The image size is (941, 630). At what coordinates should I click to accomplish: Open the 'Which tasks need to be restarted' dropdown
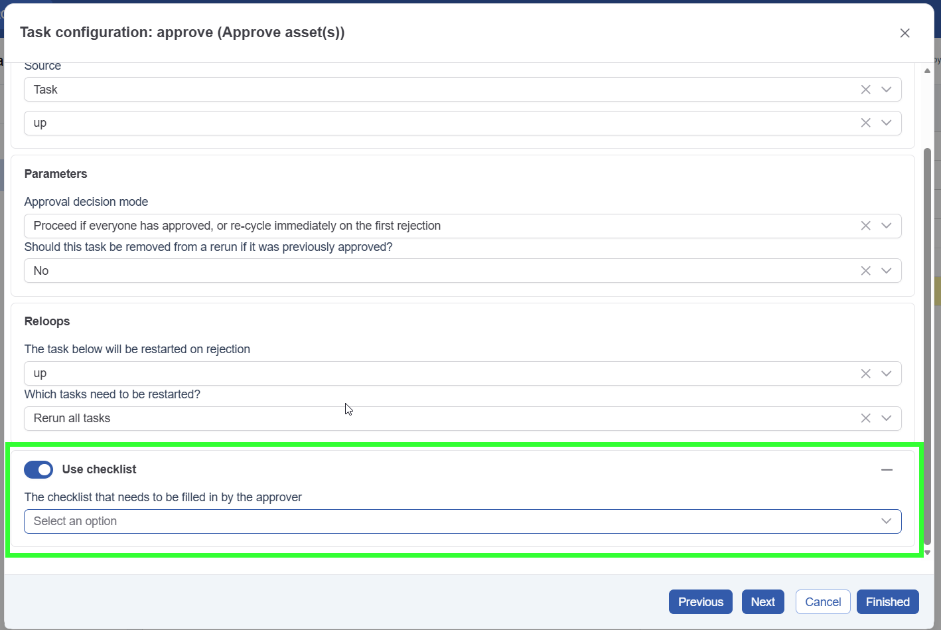point(886,418)
